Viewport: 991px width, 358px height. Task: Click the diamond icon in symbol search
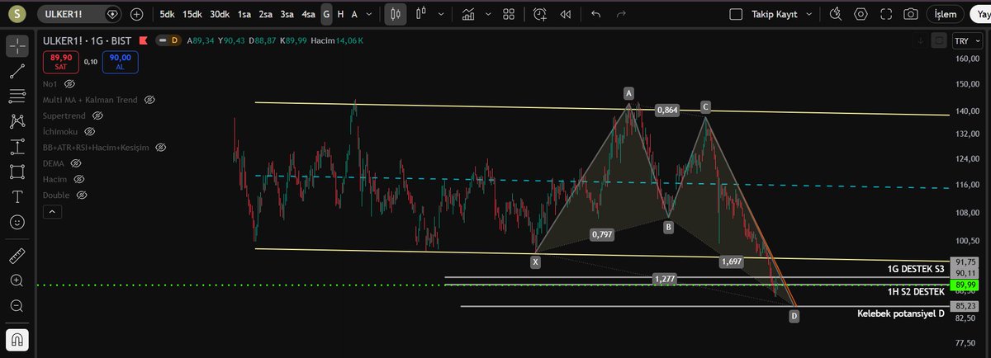coord(113,14)
